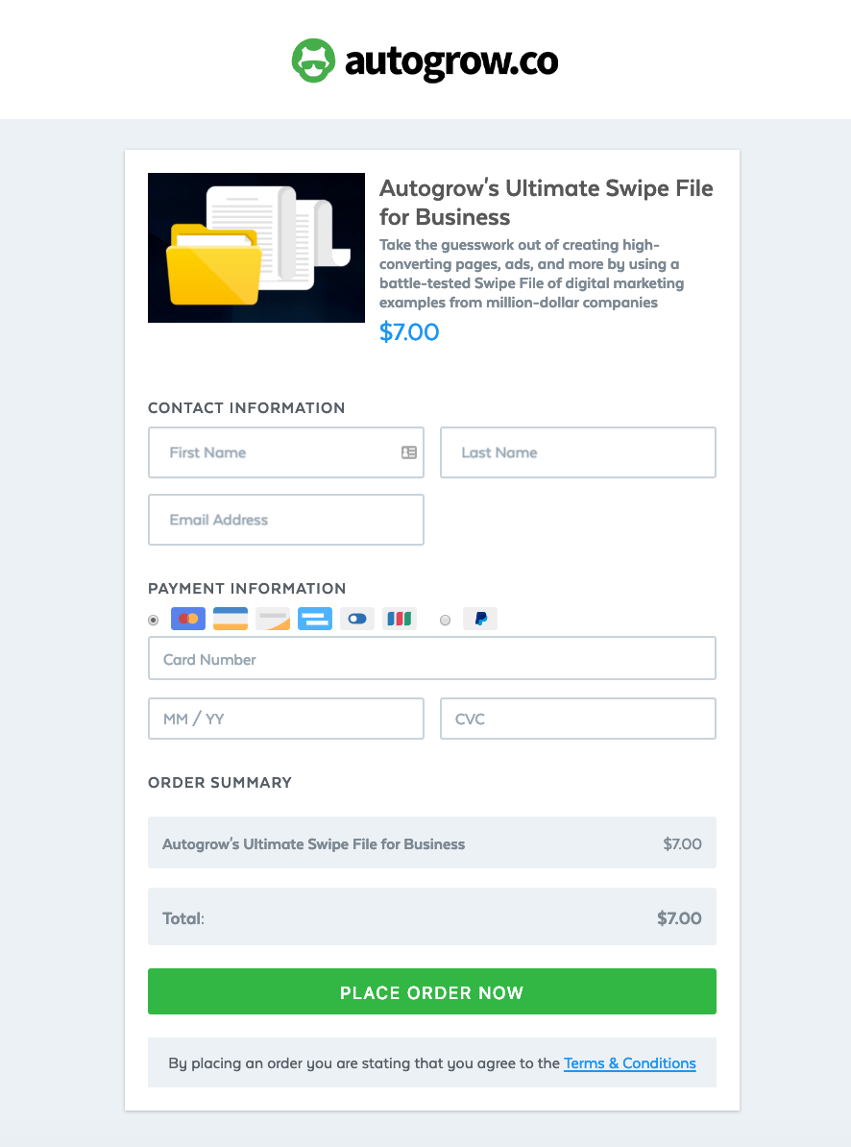The width and height of the screenshot is (851, 1147).
Task: Click the Contact Information section header
Action: pos(246,408)
